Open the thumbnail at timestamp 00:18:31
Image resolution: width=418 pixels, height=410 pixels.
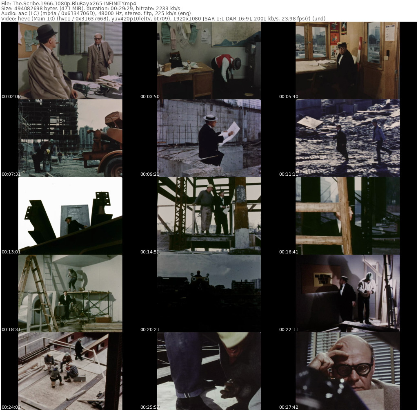tap(70, 293)
